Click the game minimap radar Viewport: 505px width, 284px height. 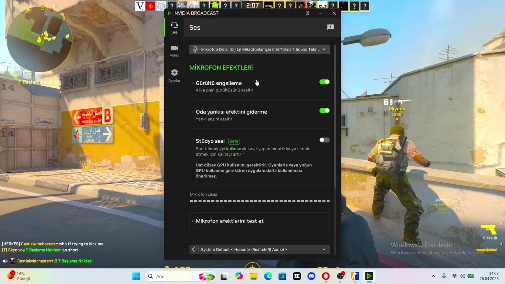[39, 39]
